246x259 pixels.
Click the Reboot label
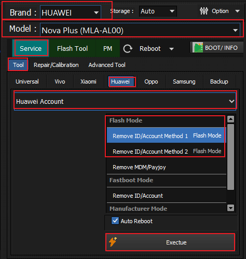(150, 49)
